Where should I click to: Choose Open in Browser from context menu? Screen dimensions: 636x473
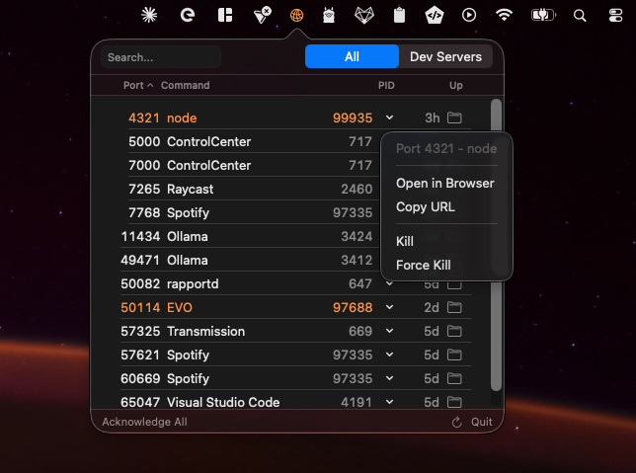point(445,184)
